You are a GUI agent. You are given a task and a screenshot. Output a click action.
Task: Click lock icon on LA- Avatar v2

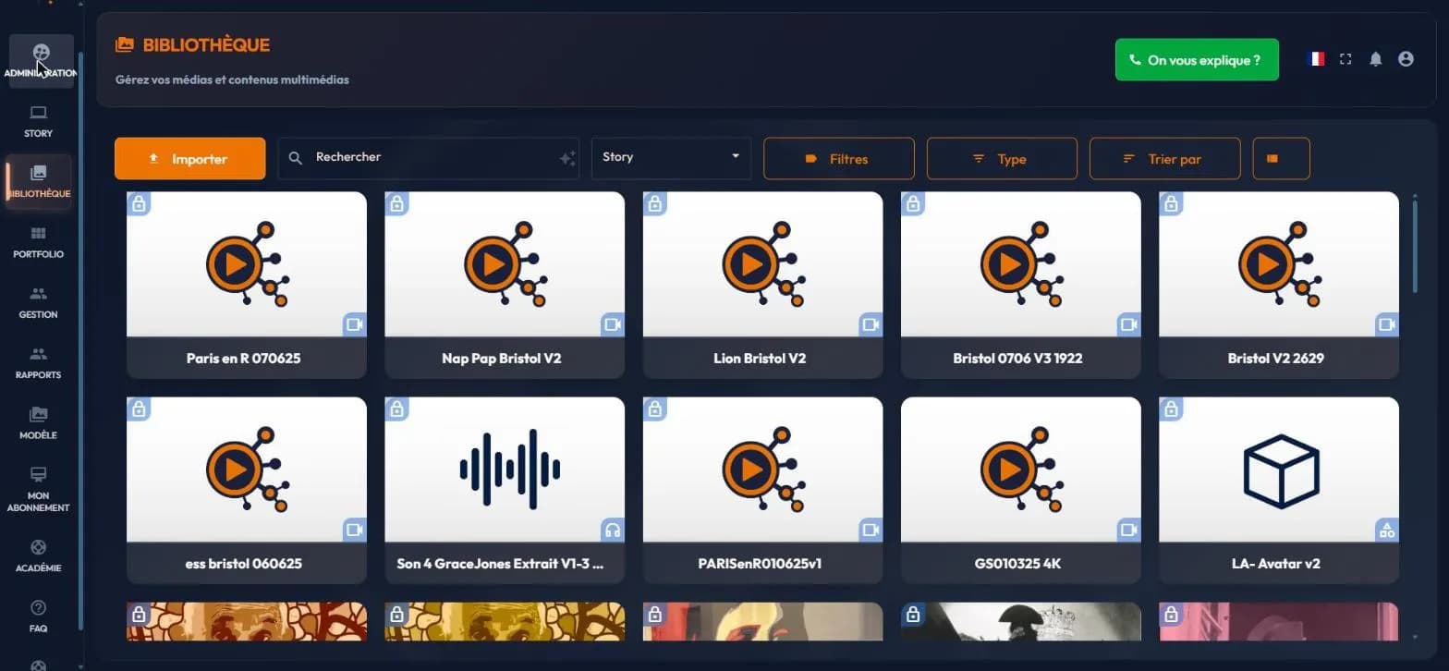pyautogui.click(x=1171, y=409)
